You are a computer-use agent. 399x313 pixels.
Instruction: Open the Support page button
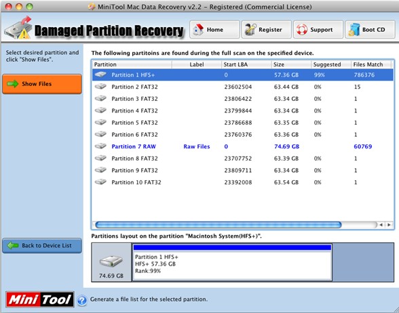(x=318, y=30)
